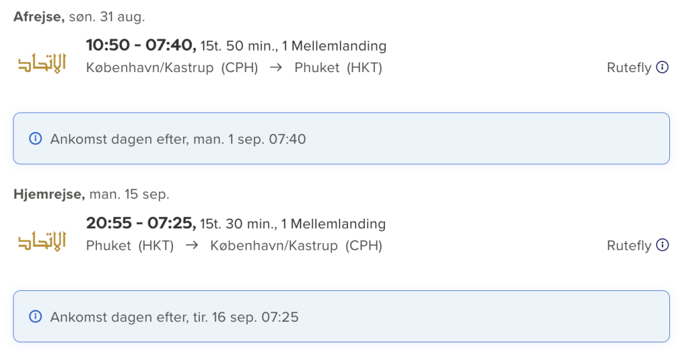The height and width of the screenshot is (357, 684).
Task: Select the Rutefly label on the return flight
Action: coord(629,246)
